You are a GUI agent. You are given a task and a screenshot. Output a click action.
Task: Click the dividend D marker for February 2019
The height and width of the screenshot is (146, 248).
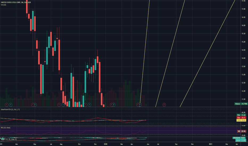click(x=11, y=105)
